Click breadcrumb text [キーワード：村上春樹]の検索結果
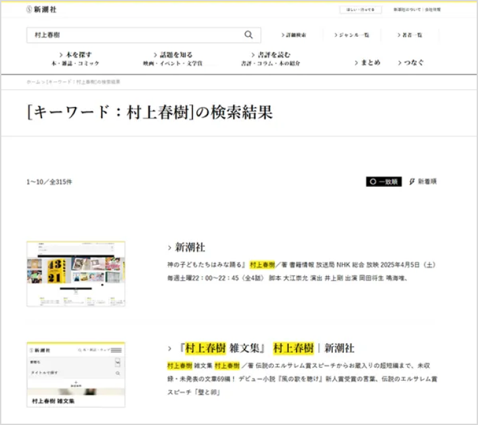478x425 pixels. click(x=83, y=82)
